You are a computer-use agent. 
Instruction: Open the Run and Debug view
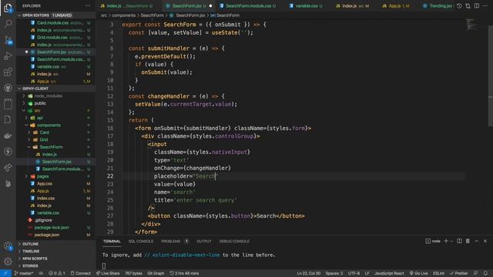click(x=8, y=56)
